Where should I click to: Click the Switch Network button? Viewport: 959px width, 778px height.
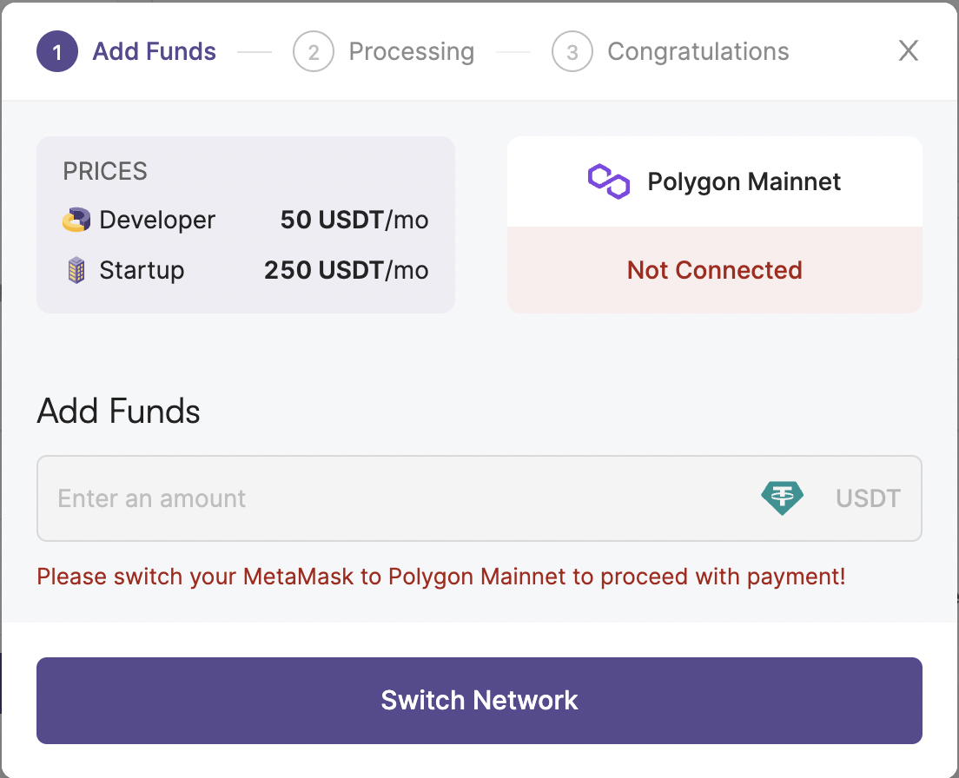pos(479,701)
